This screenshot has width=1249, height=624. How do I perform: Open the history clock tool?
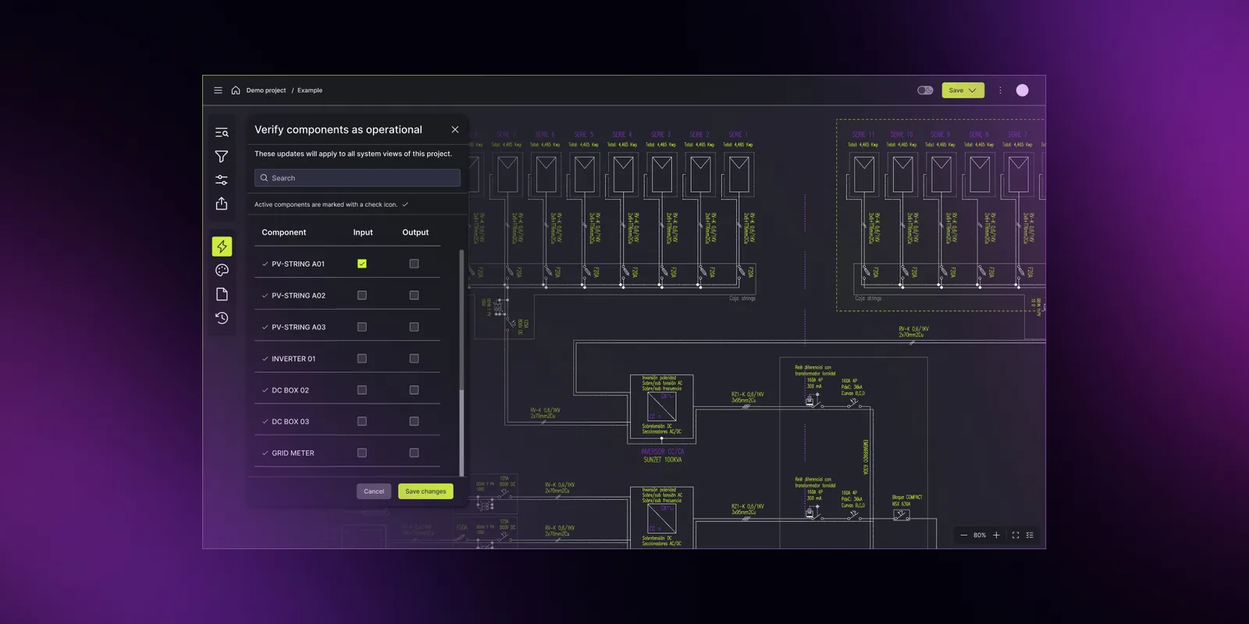click(222, 317)
